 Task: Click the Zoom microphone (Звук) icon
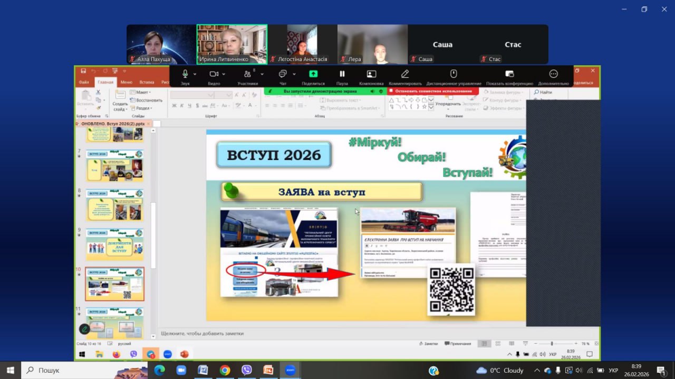[x=185, y=74]
